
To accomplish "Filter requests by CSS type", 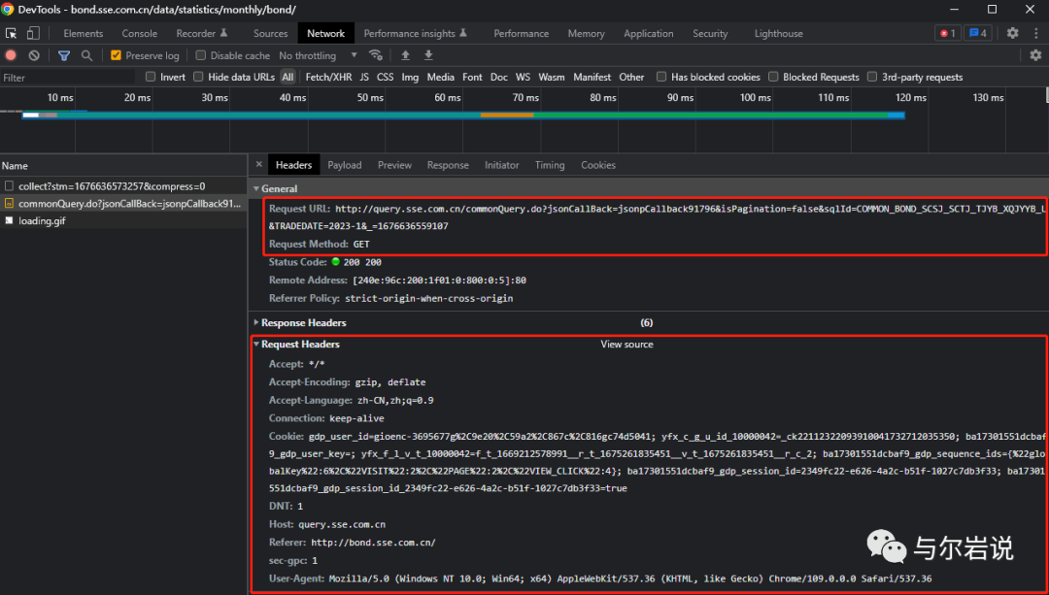I will 386,77.
